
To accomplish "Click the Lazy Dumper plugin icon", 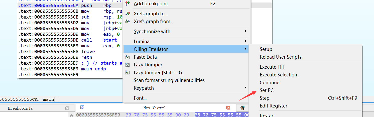I will pyautogui.click(x=128, y=65).
